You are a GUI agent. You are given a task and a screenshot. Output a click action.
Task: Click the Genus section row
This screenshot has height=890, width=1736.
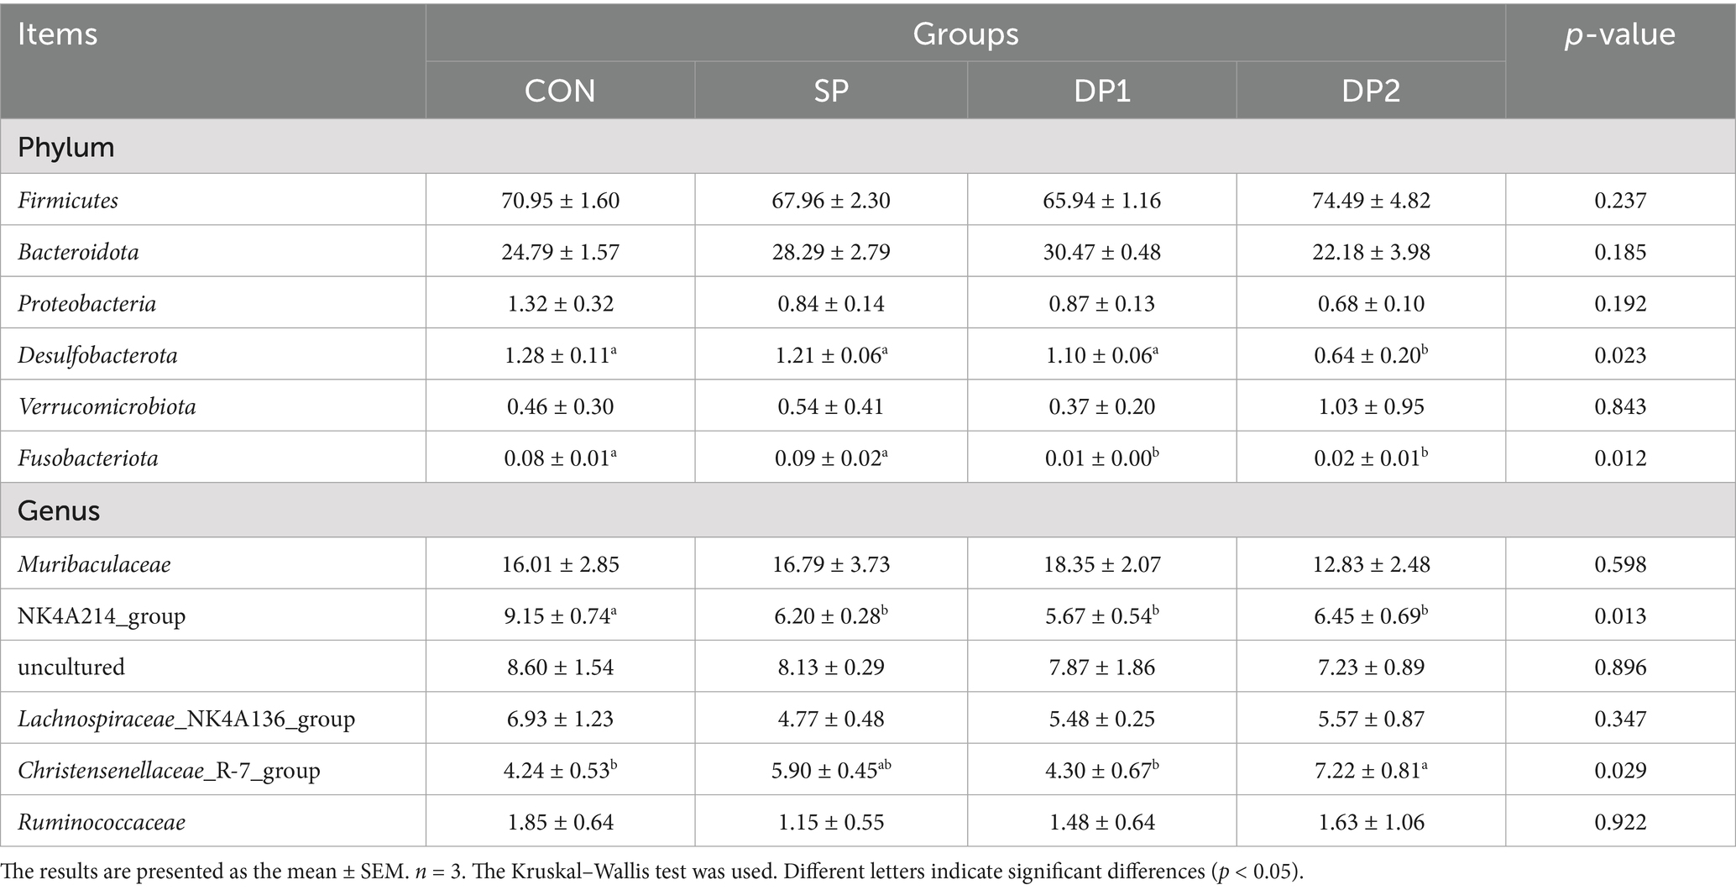pos(59,510)
